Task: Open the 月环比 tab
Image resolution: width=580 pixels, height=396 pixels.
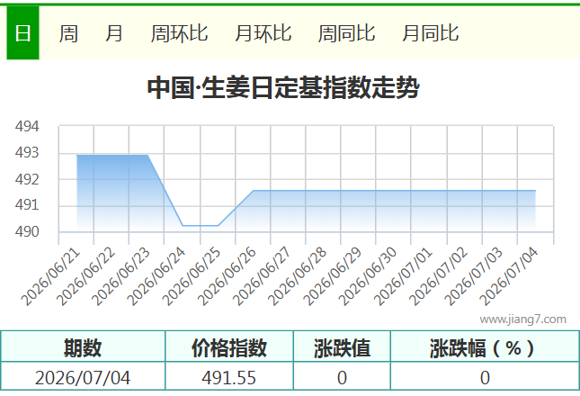Action: (x=263, y=33)
